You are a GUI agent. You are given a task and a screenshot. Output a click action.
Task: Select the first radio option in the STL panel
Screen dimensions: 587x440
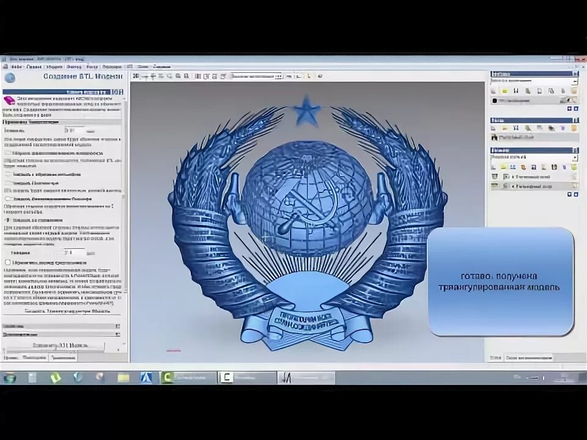point(7,174)
